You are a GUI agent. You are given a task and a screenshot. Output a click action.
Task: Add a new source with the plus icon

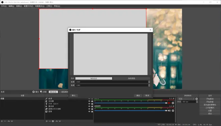[x=47, y=121]
